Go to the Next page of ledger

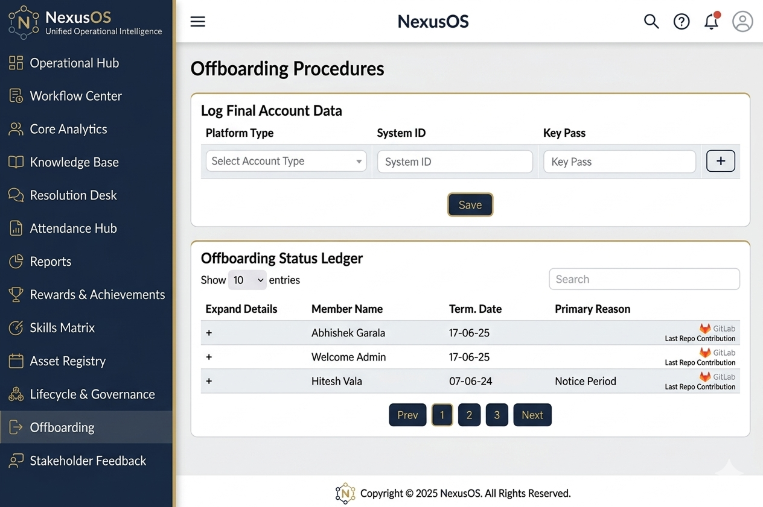tap(532, 415)
